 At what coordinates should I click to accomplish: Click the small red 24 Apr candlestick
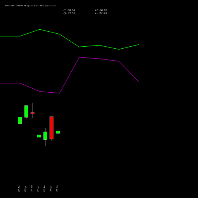(32, 113)
